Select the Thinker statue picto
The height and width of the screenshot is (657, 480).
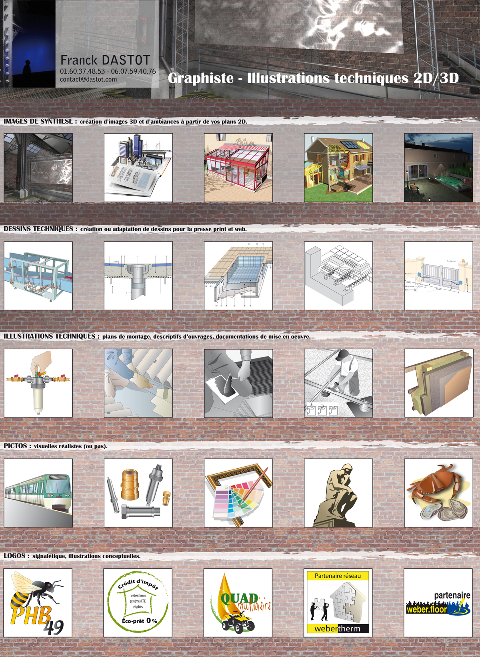(x=338, y=493)
